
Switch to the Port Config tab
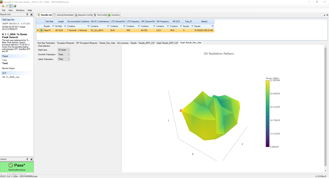click(100, 15)
